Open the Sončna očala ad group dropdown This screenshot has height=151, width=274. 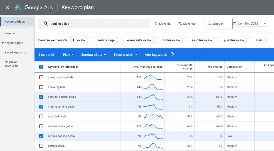(x=94, y=55)
